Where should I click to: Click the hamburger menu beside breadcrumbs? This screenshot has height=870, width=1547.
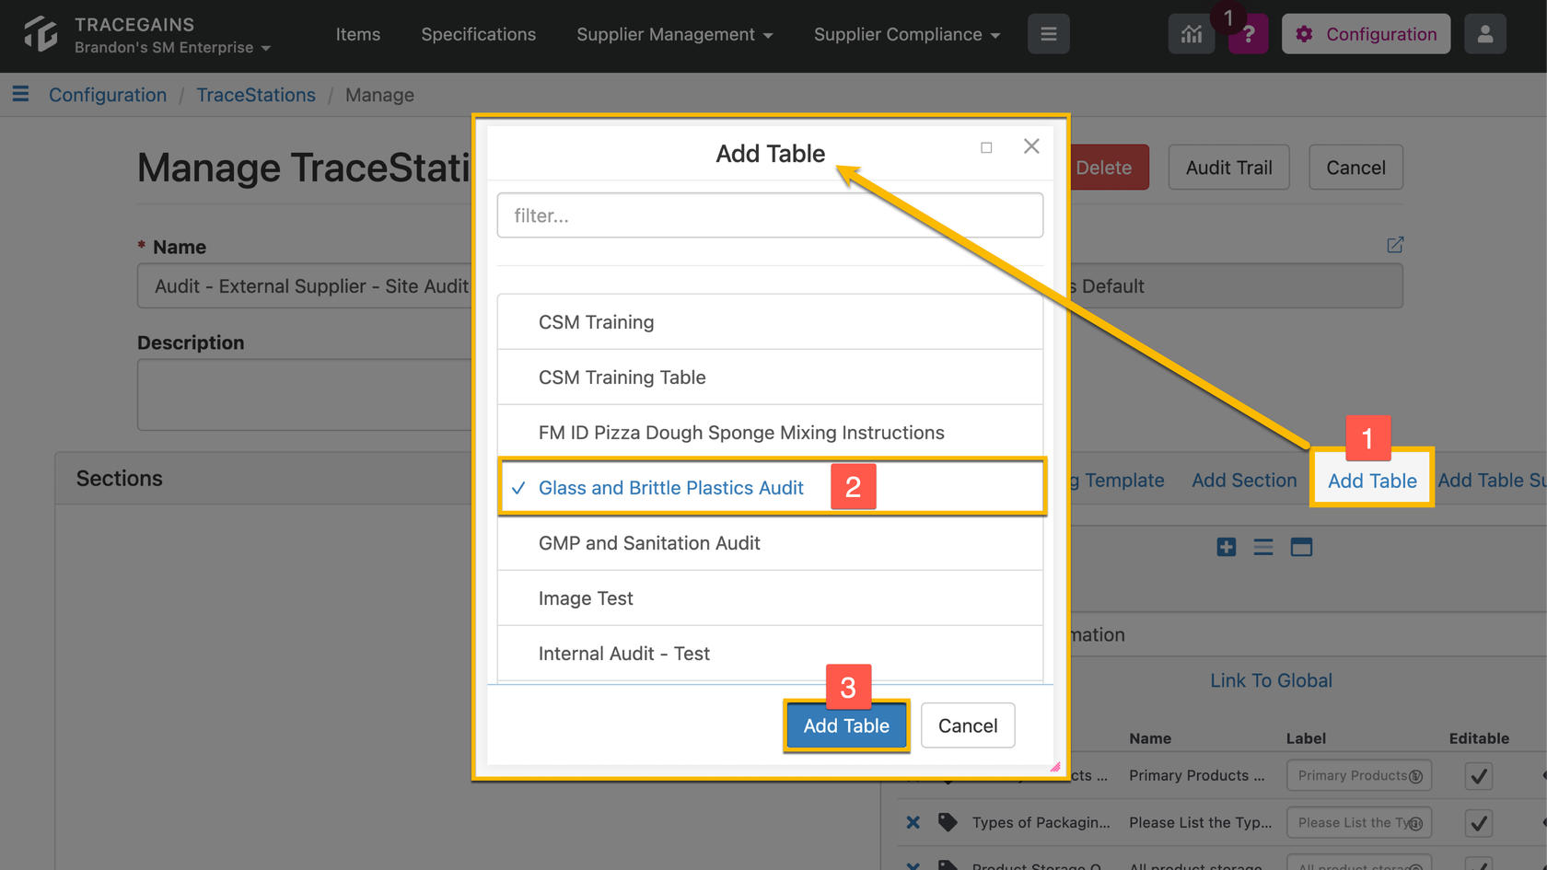[20, 94]
